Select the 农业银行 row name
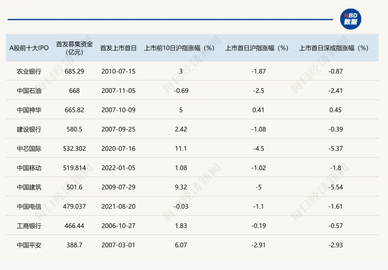388x270 pixels. 29,71
